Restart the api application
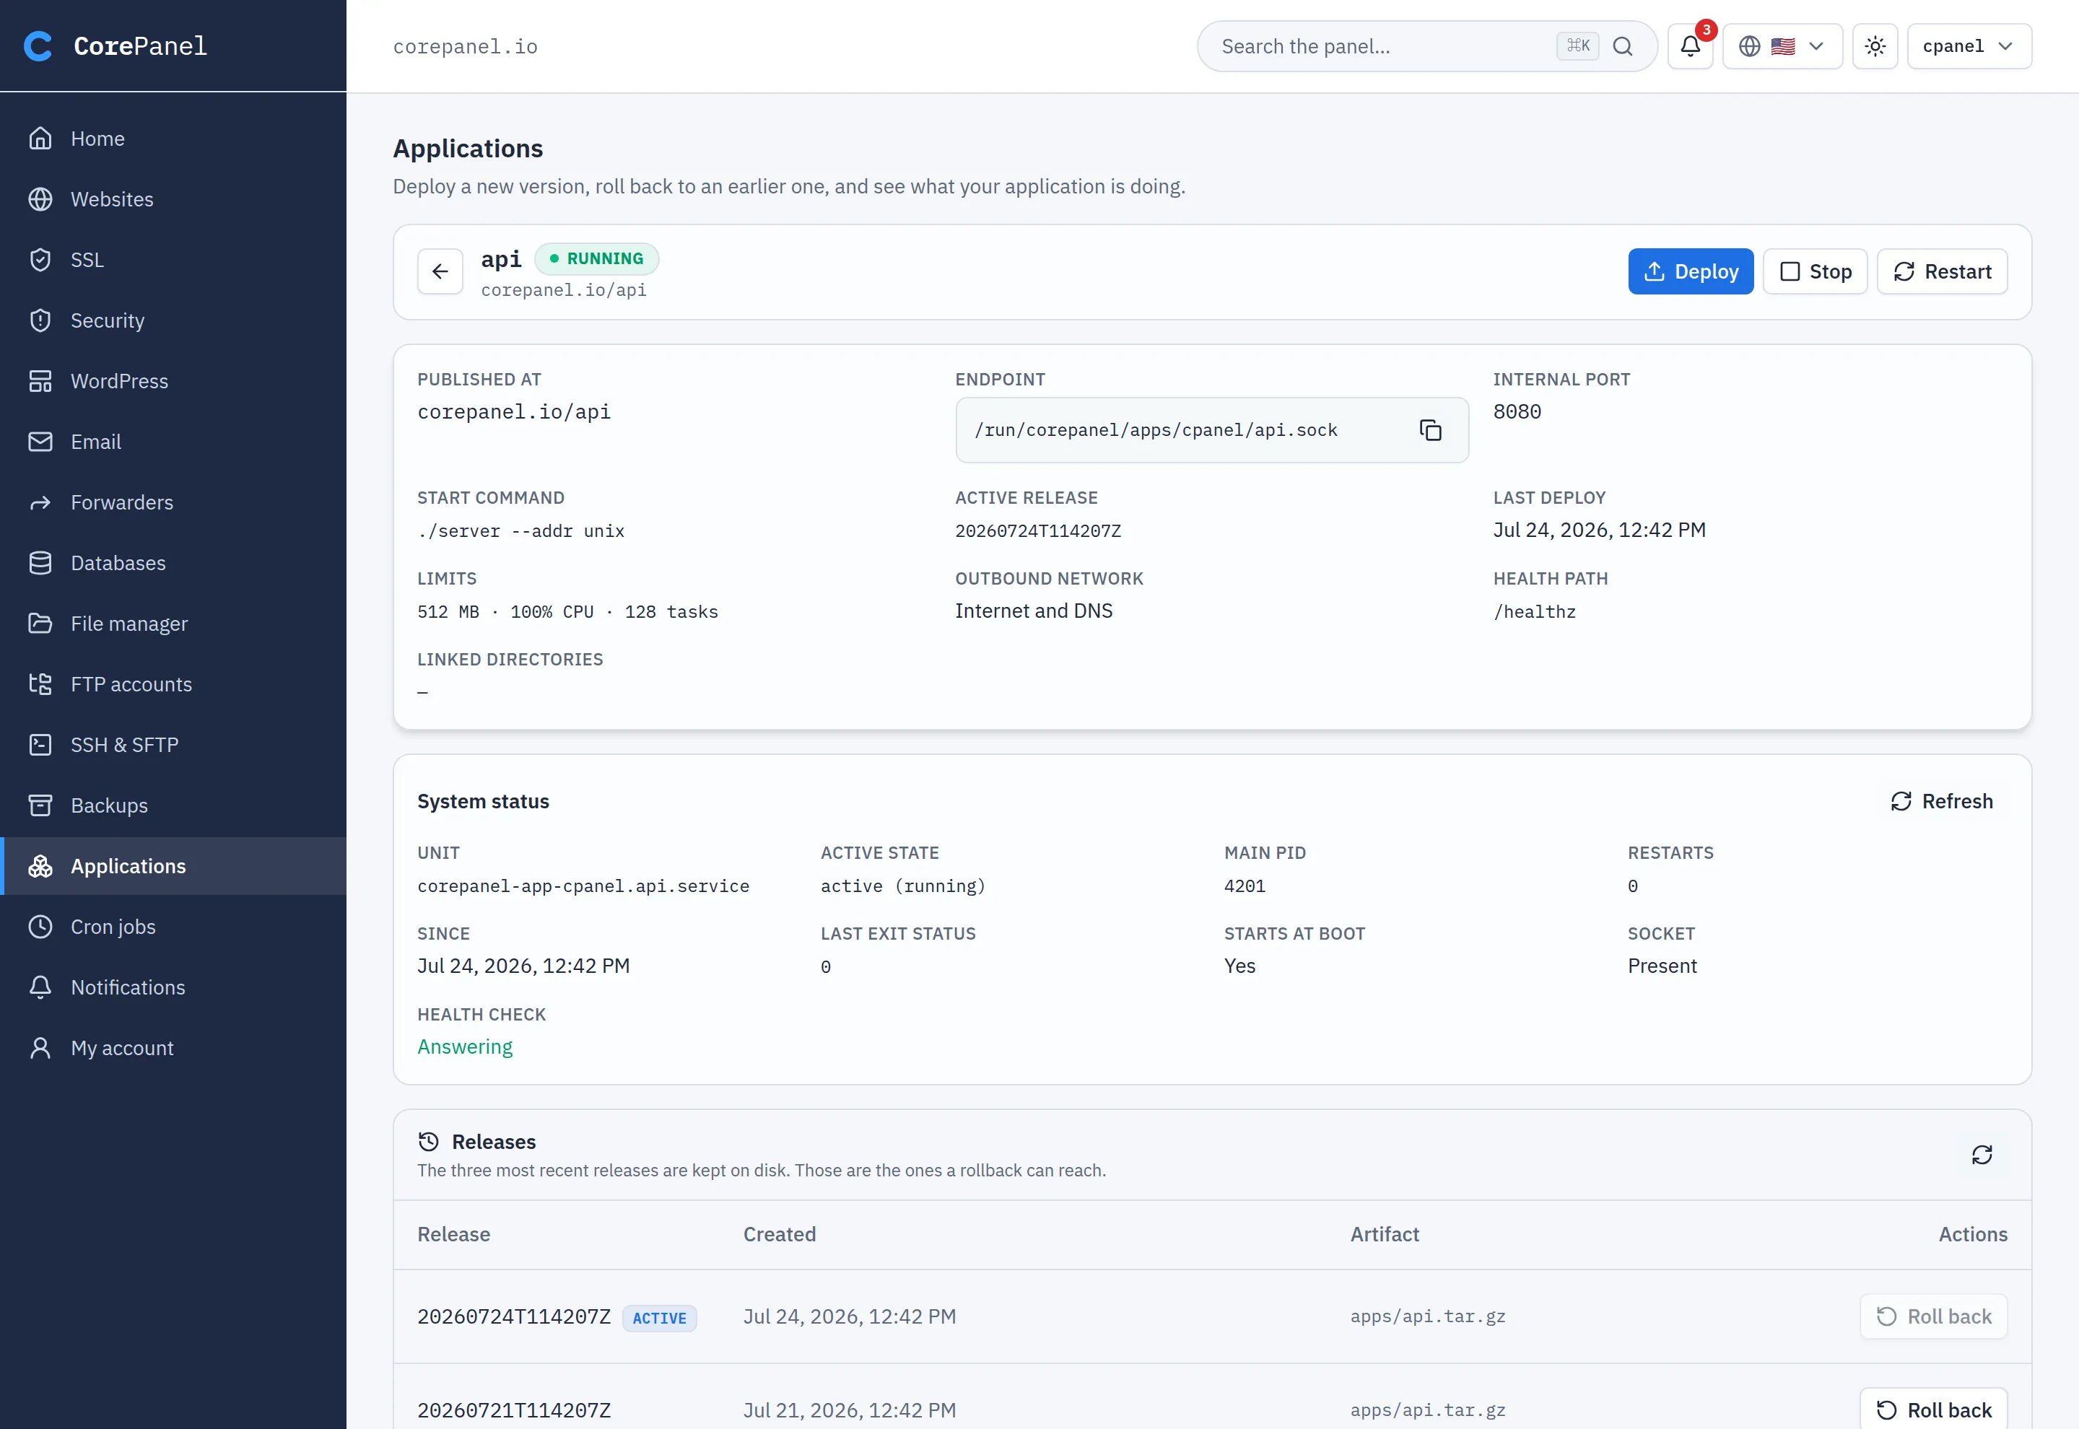Image resolution: width=2079 pixels, height=1429 pixels. tap(1941, 271)
